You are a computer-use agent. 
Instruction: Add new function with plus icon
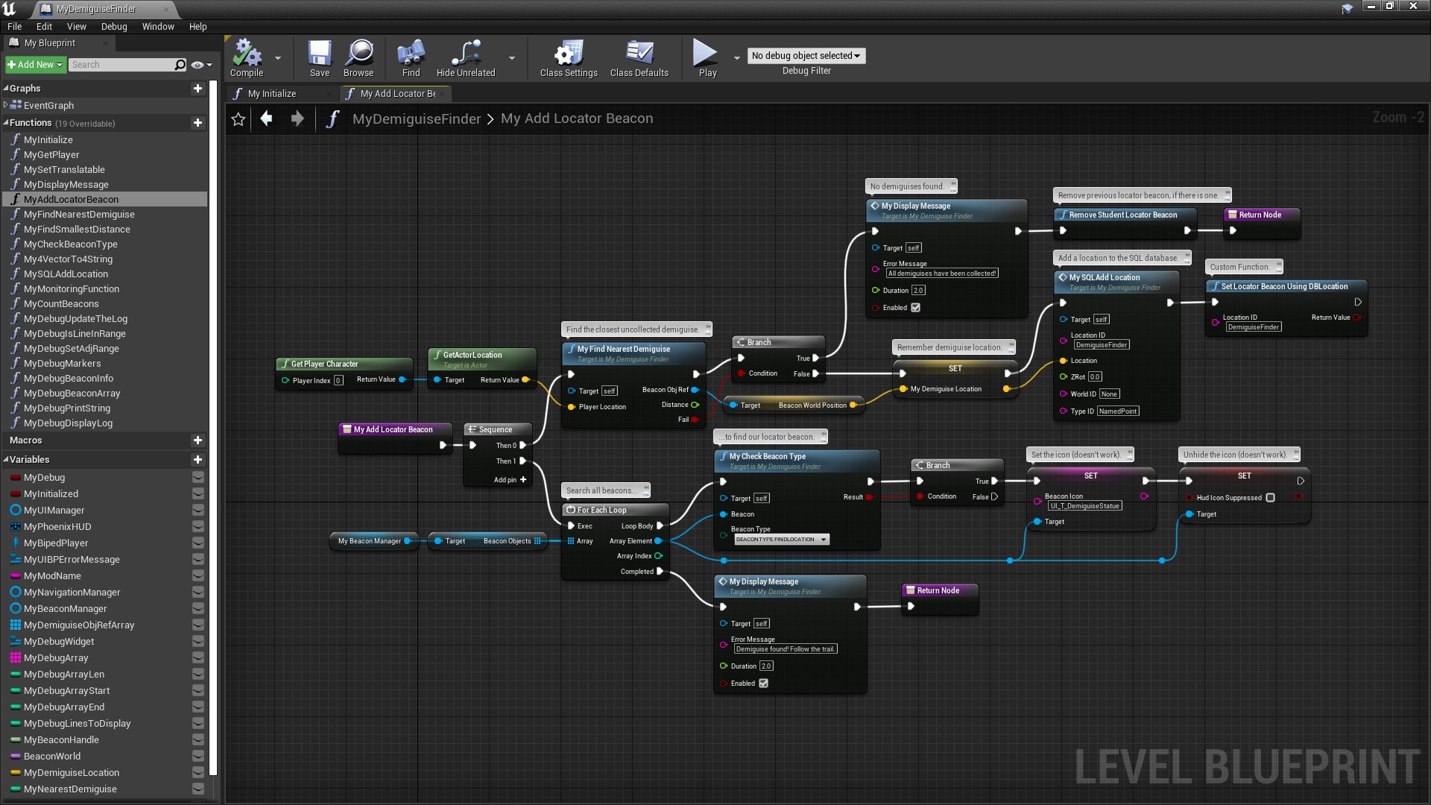click(x=198, y=123)
